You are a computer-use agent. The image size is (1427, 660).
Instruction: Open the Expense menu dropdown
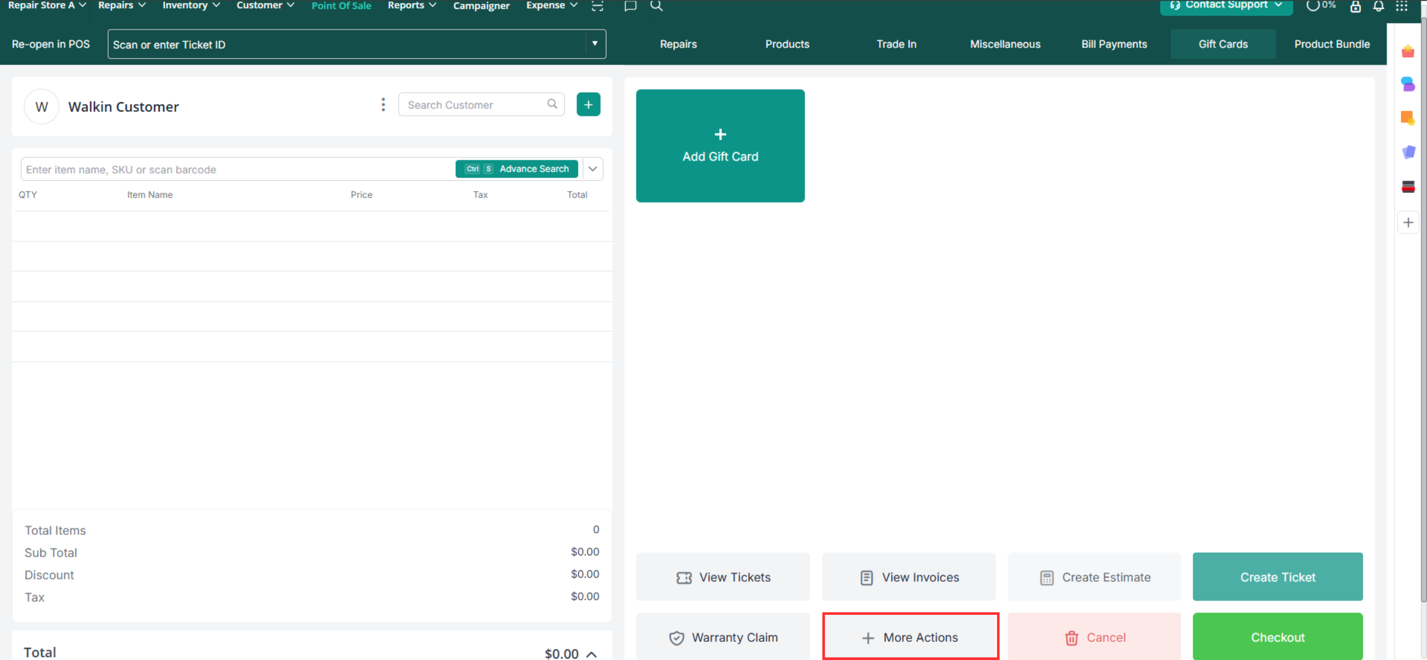(x=551, y=5)
